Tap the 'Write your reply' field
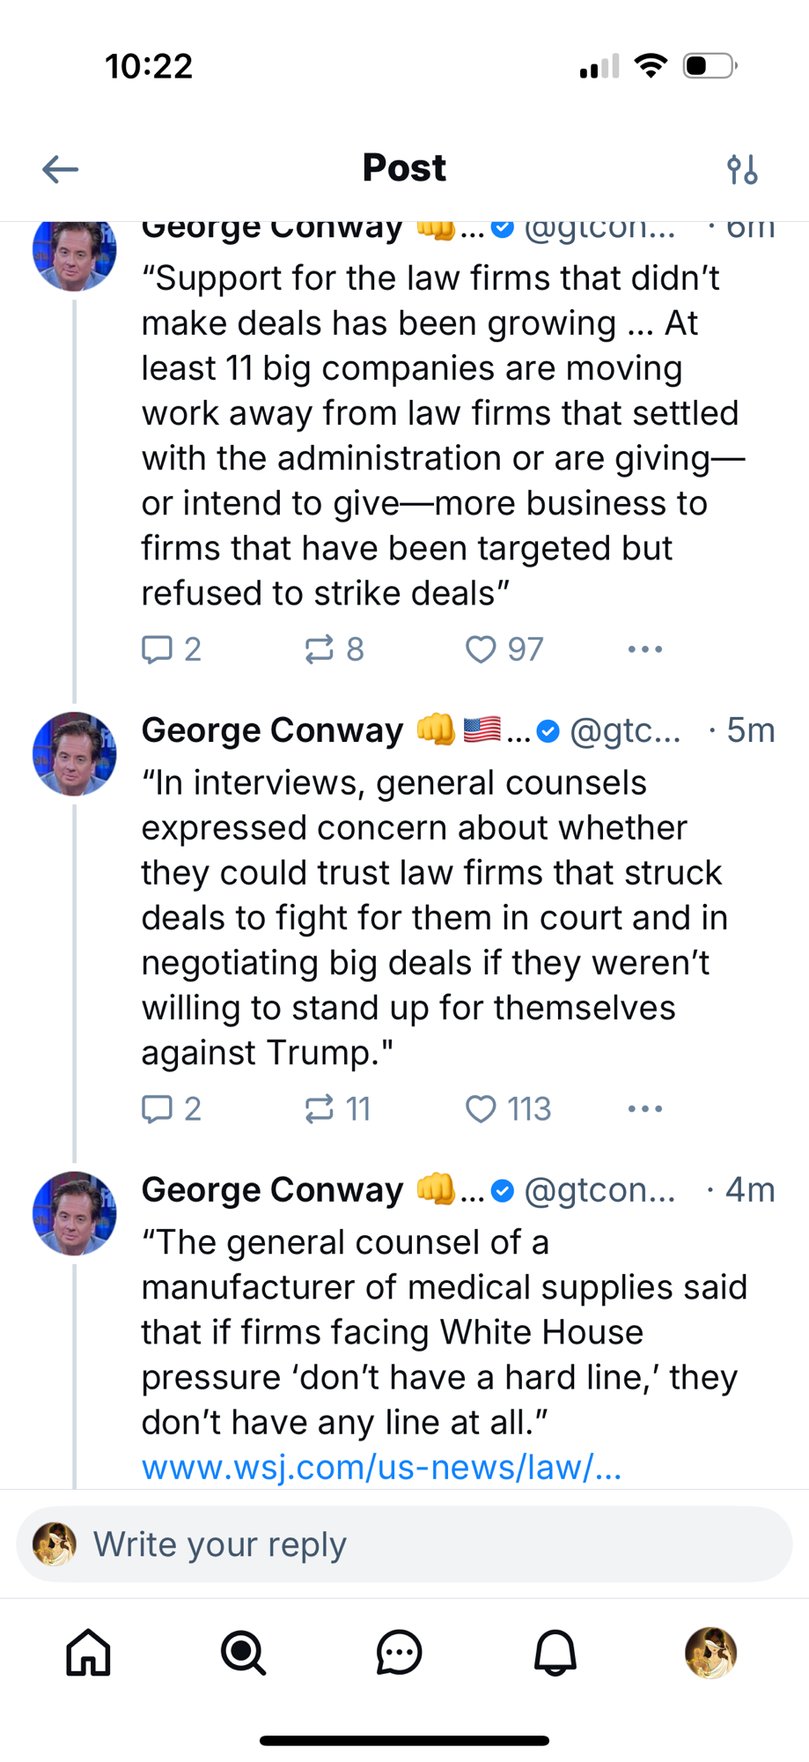 pyautogui.click(x=405, y=1544)
